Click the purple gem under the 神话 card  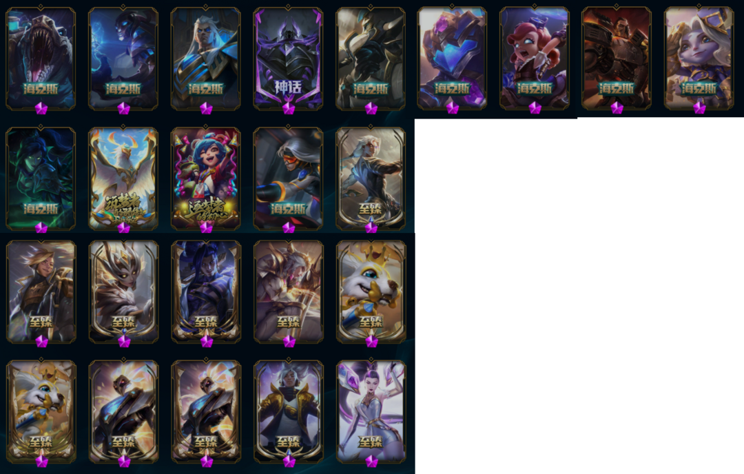(x=289, y=109)
